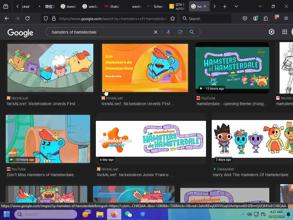Open File Explorer from taskbar
This screenshot has width=293, height=220.
coord(100,214)
